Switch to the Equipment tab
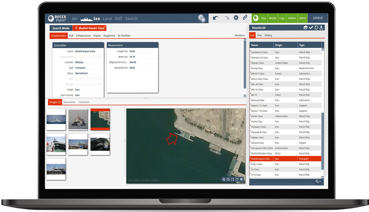This screenshot has width=369, height=212. [x=109, y=36]
